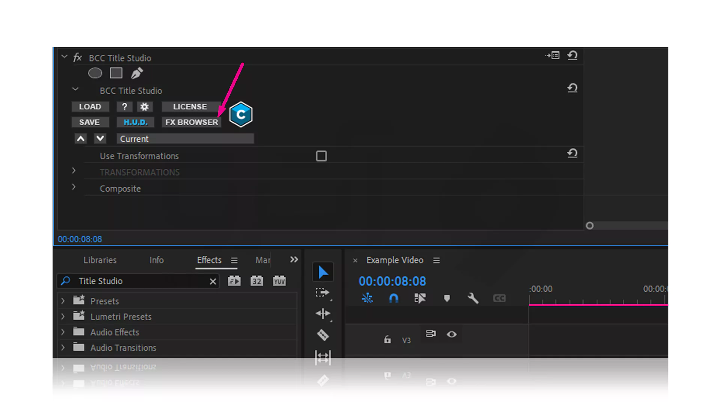Open the effect setup dialog icon
The image size is (721, 405).
pyautogui.click(x=553, y=55)
